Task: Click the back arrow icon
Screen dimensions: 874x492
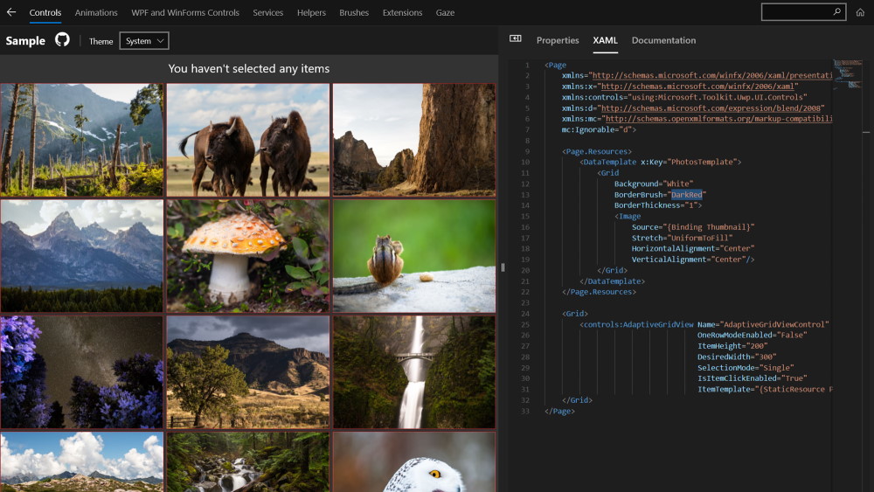Action: point(11,11)
